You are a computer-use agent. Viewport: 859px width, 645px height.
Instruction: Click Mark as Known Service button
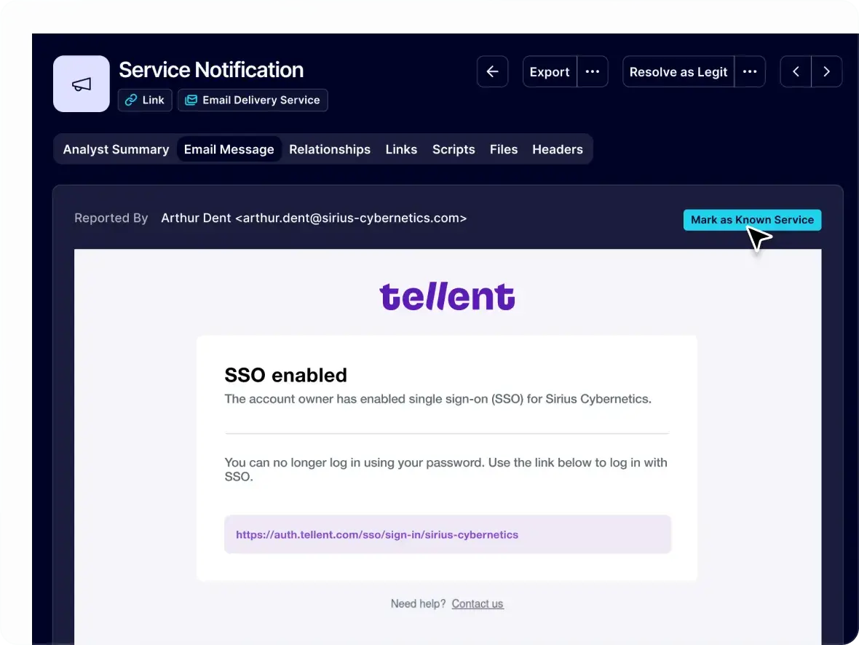click(x=752, y=220)
